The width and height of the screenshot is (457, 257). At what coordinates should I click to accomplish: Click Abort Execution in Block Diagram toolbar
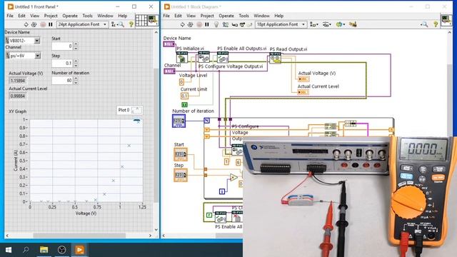[x=199, y=24]
